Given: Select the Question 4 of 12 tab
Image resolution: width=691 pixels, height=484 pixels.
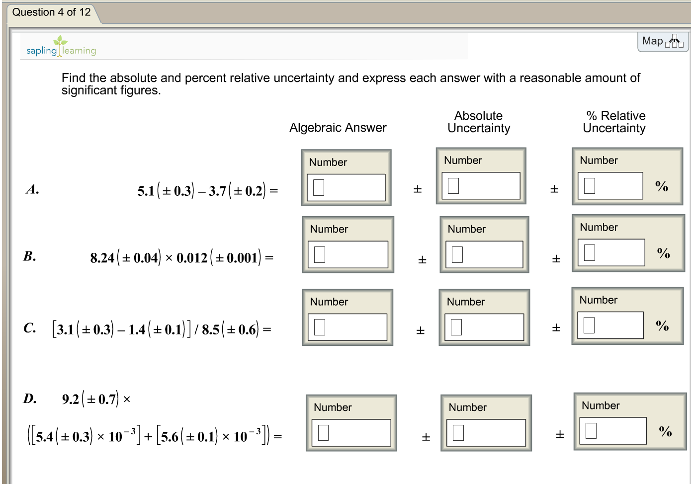Looking at the screenshot, I should (x=51, y=12).
